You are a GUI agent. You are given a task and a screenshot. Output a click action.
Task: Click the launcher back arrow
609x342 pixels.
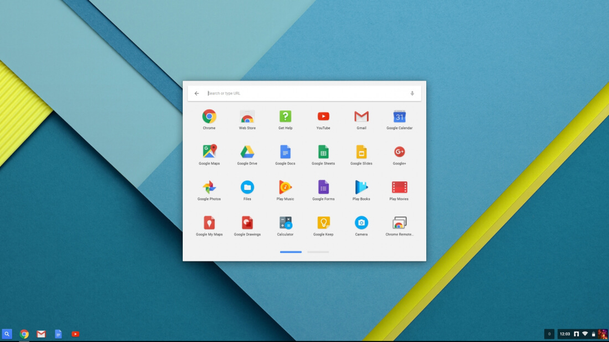[x=197, y=93]
